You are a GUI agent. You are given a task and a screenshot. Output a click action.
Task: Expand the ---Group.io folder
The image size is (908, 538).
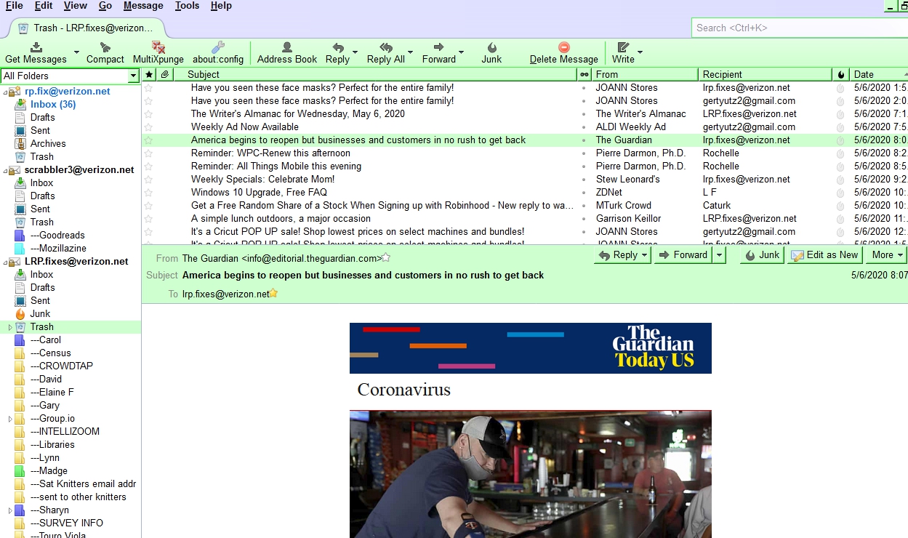click(10, 419)
